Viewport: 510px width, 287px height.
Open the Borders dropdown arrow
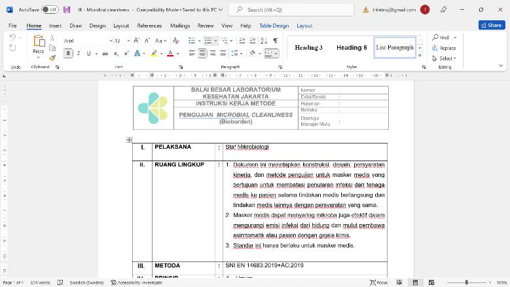pyautogui.click(x=276, y=54)
